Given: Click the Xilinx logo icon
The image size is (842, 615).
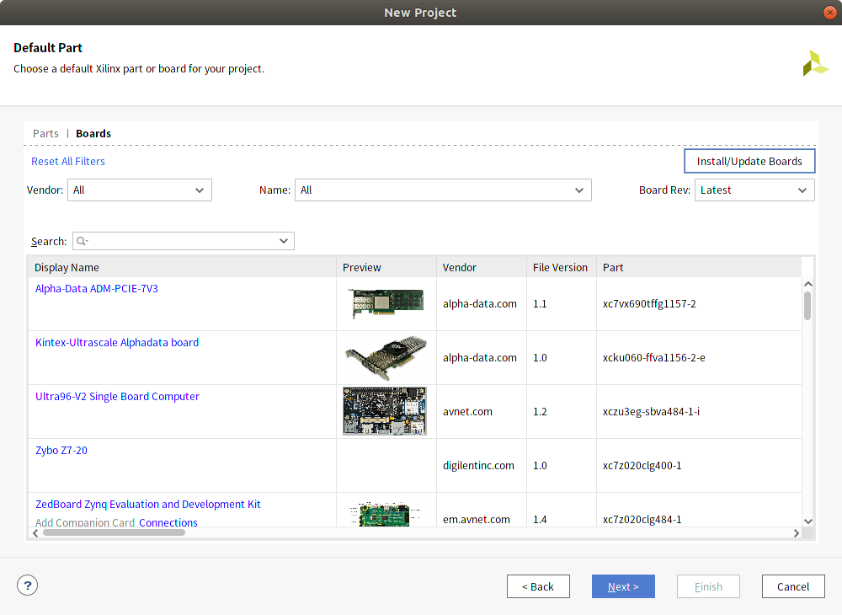Looking at the screenshot, I should tap(816, 63).
